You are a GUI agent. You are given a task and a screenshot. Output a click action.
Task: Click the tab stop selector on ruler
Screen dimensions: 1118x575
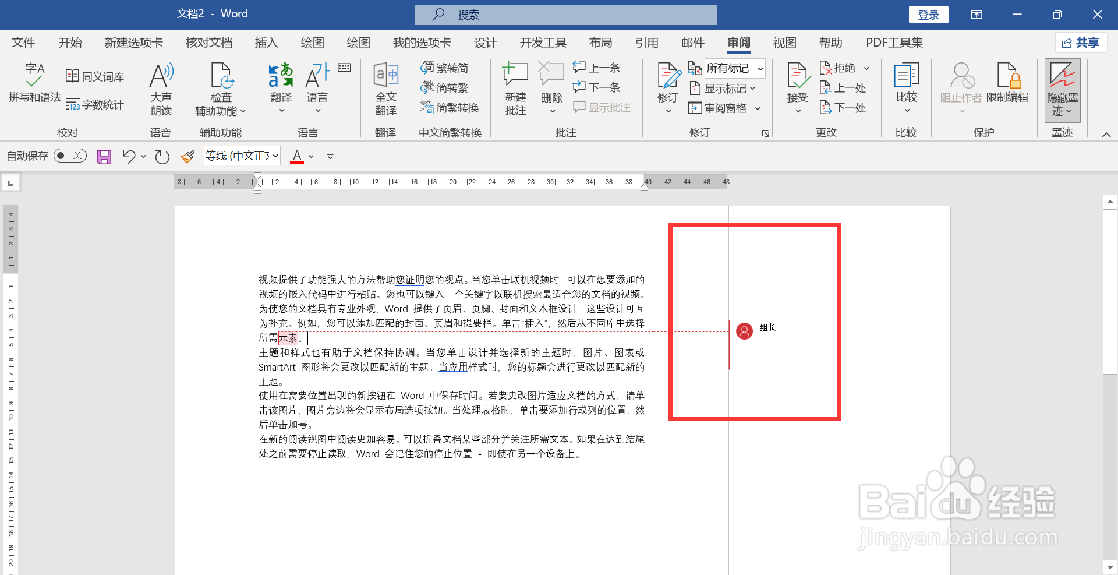point(10,183)
